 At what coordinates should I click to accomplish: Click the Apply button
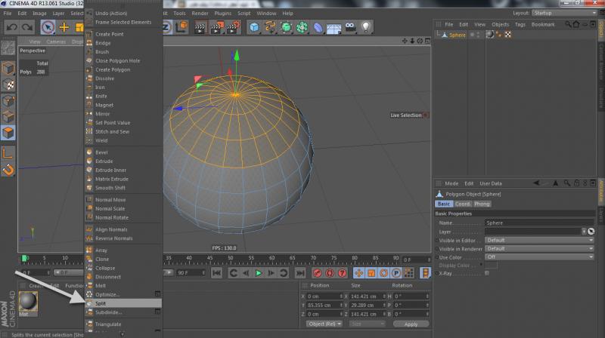coord(411,324)
